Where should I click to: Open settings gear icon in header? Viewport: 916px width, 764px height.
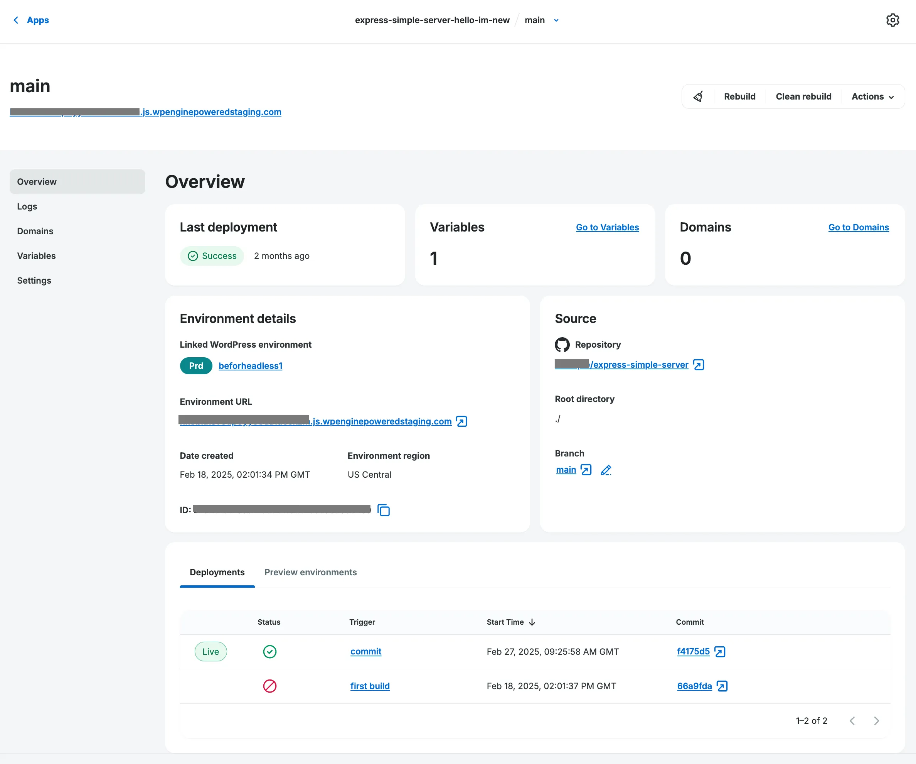coord(892,20)
